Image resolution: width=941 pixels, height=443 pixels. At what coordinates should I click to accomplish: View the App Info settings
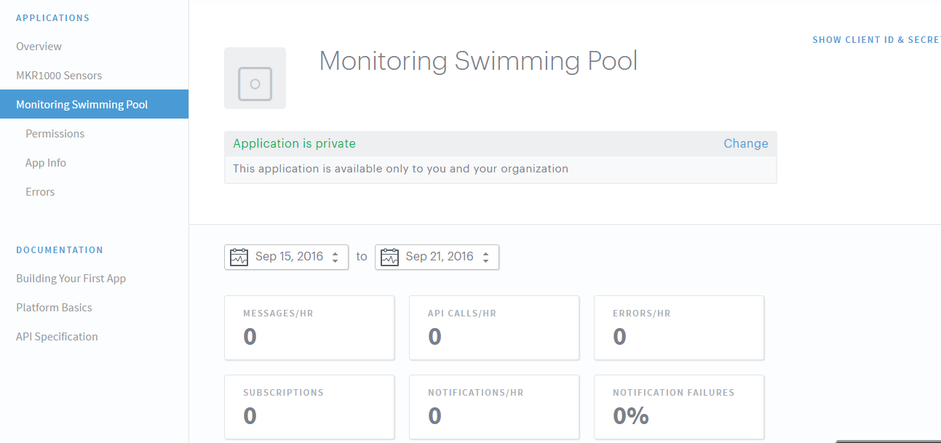(x=45, y=162)
